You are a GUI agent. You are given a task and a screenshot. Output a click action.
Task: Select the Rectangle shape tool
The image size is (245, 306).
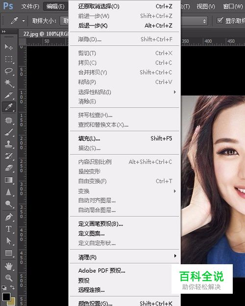point(8,253)
